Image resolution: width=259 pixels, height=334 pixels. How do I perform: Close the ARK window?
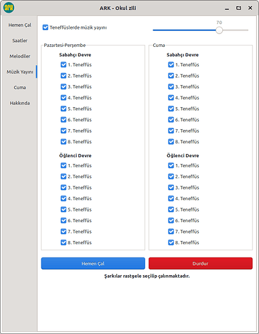point(250,8)
